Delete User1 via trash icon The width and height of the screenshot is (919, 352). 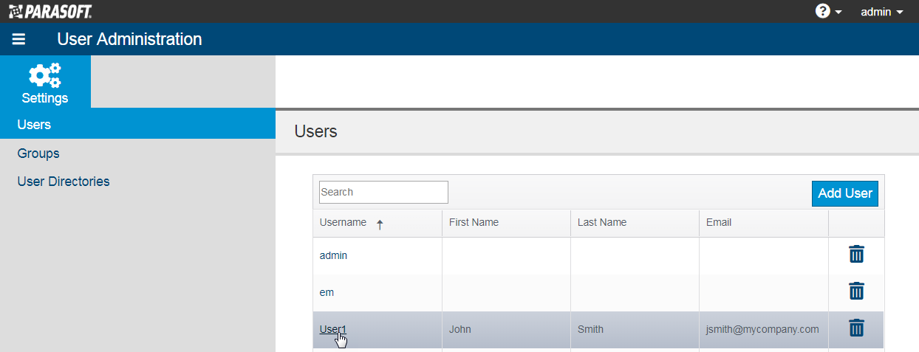coord(856,328)
